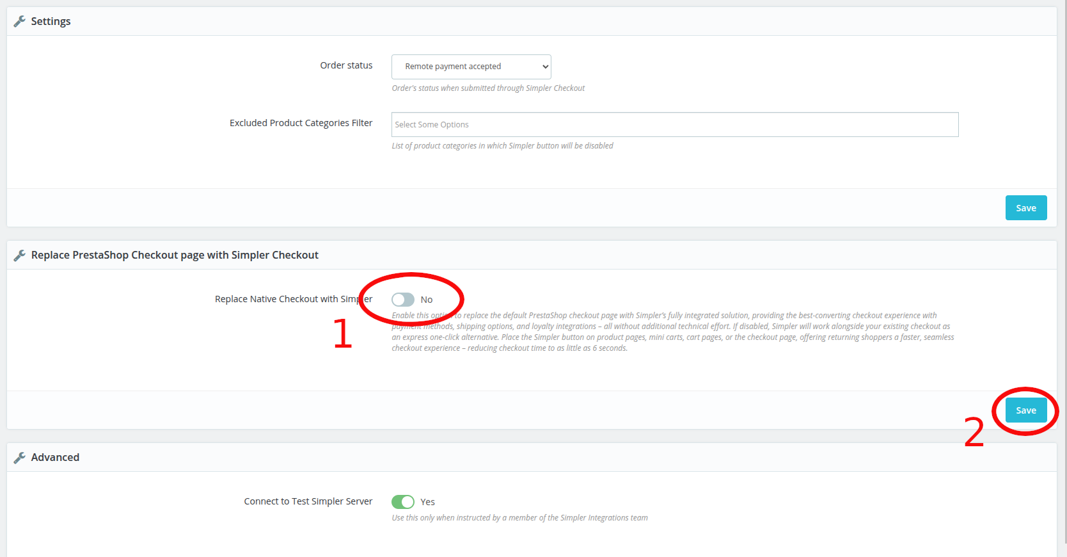The width and height of the screenshot is (1067, 557).
Task: Disable Connect to Test Simpler Server toggle
Action: [403, 502]
